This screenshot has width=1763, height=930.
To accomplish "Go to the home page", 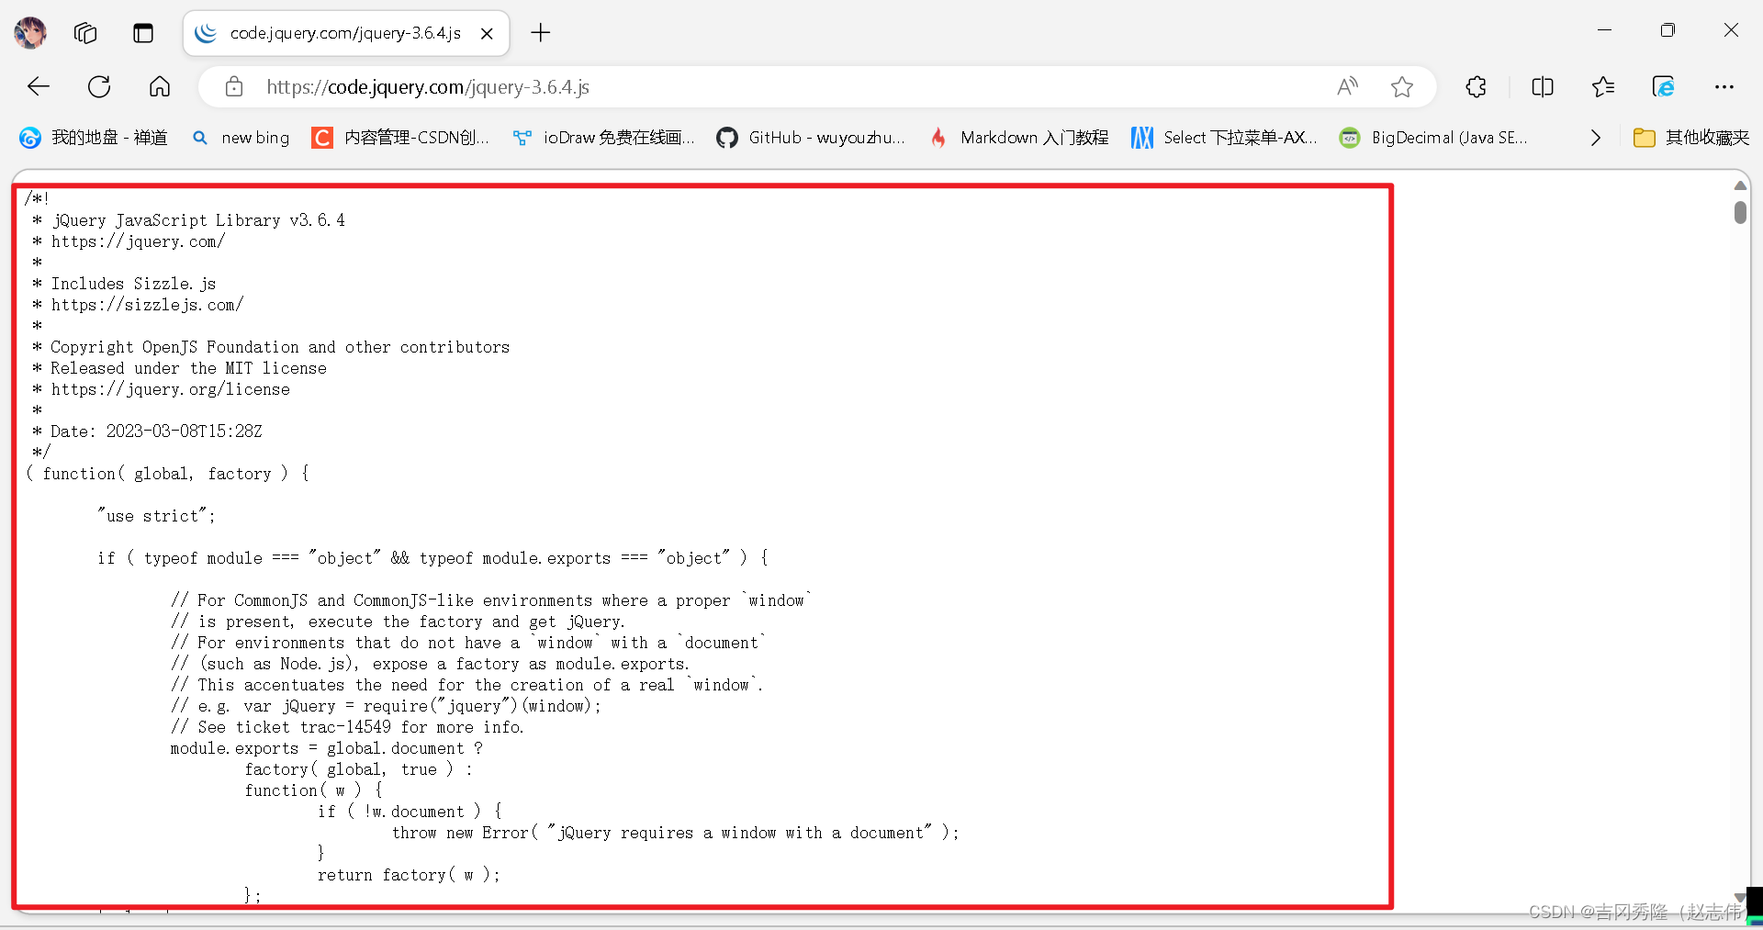I will [x=160, y=86].
